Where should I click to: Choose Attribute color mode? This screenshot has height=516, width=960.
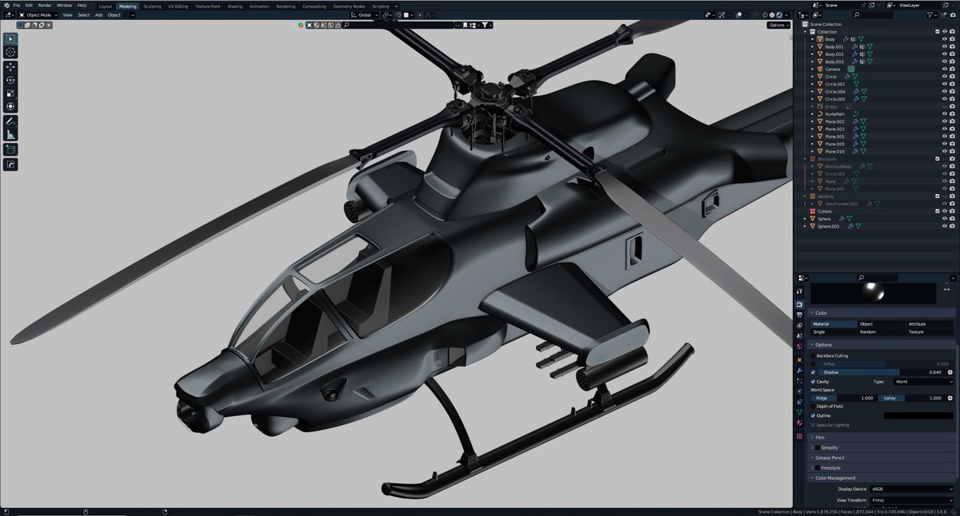pos(930,323)
